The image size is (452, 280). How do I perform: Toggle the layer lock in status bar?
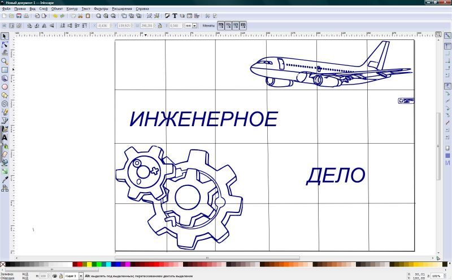pos(60,276)
